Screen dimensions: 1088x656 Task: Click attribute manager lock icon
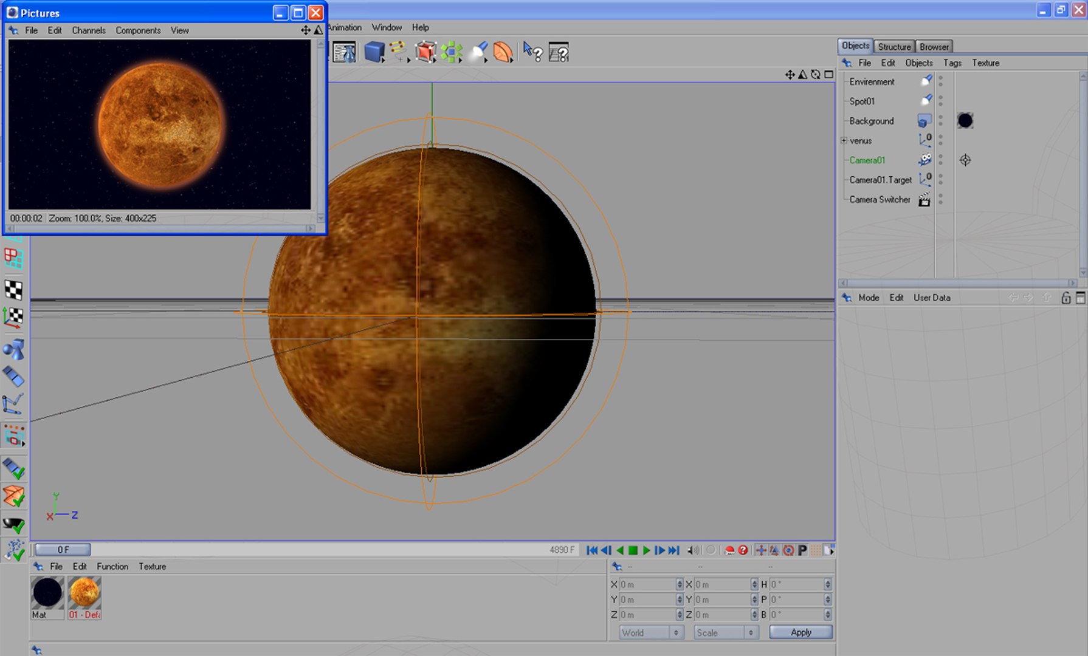[x=1066, y=298]
